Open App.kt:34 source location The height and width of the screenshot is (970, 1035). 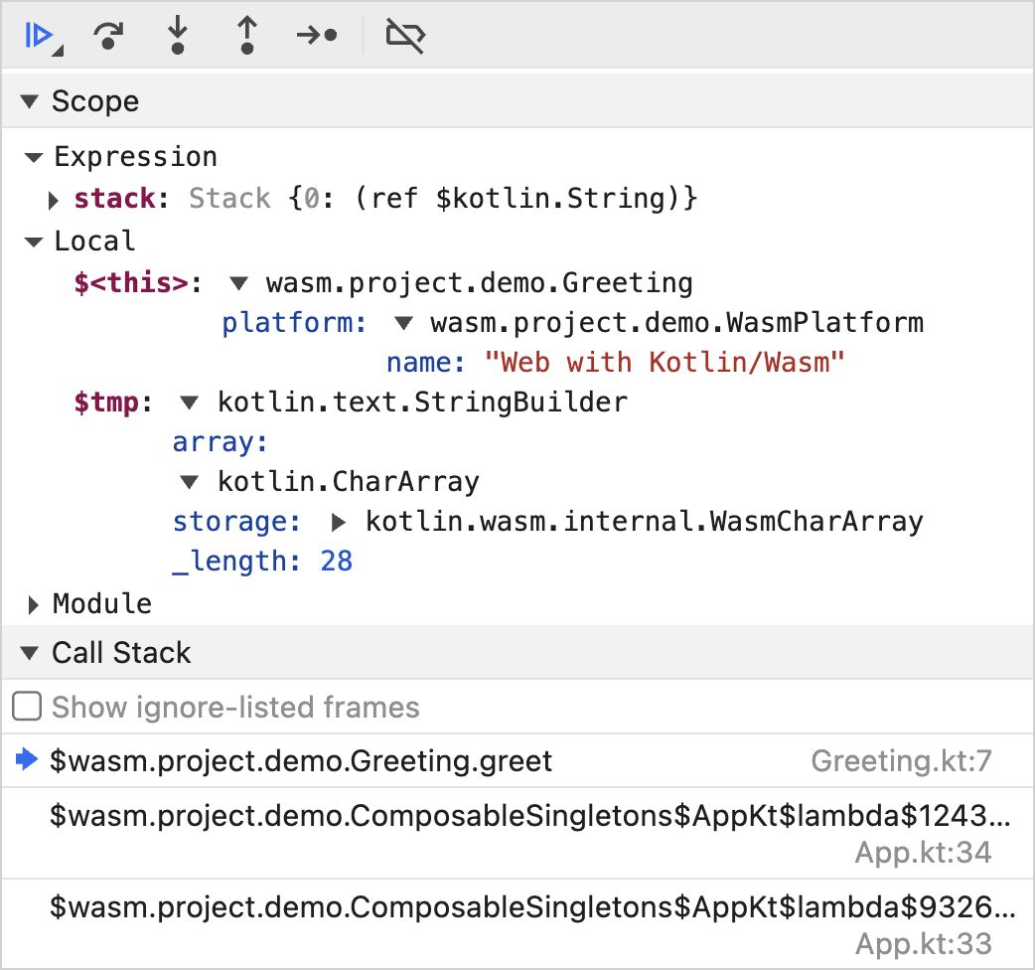click(x=923, y=853)
